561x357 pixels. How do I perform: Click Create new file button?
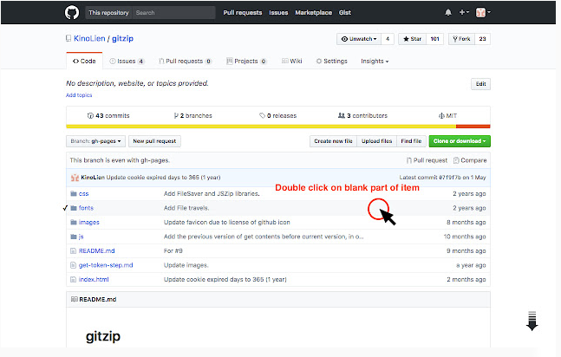(333, 141)
